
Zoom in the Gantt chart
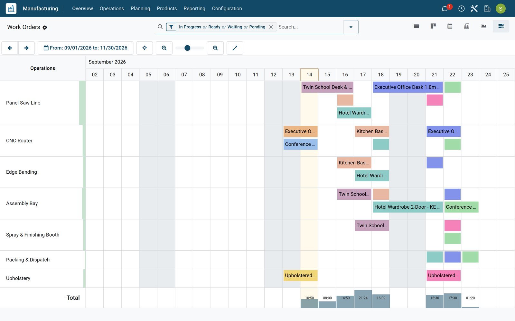coord(215,48)
